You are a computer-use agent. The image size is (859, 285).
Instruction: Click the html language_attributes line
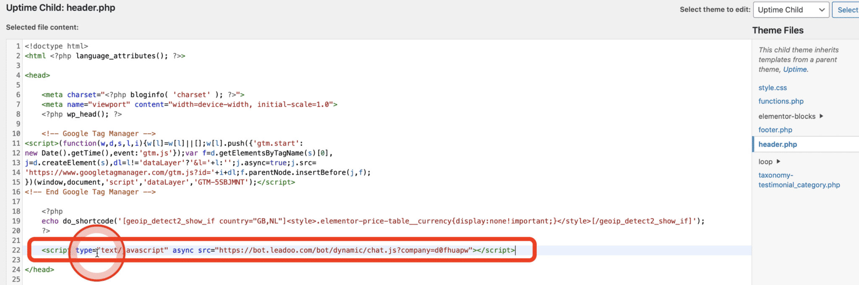tap(105, 56)
